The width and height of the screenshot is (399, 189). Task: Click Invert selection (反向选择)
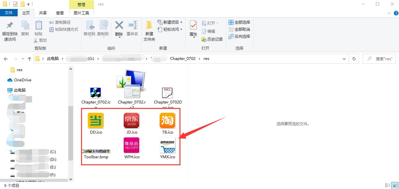pyautogui.click(x=239, y=37)
